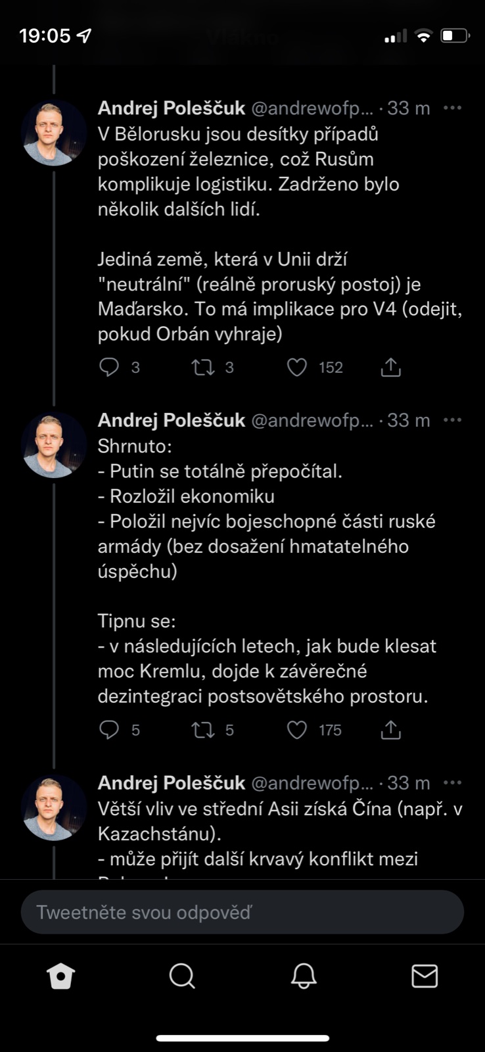Open the Messages envelope tab
The image size is (485, 1052).
(x=425, y=976)
